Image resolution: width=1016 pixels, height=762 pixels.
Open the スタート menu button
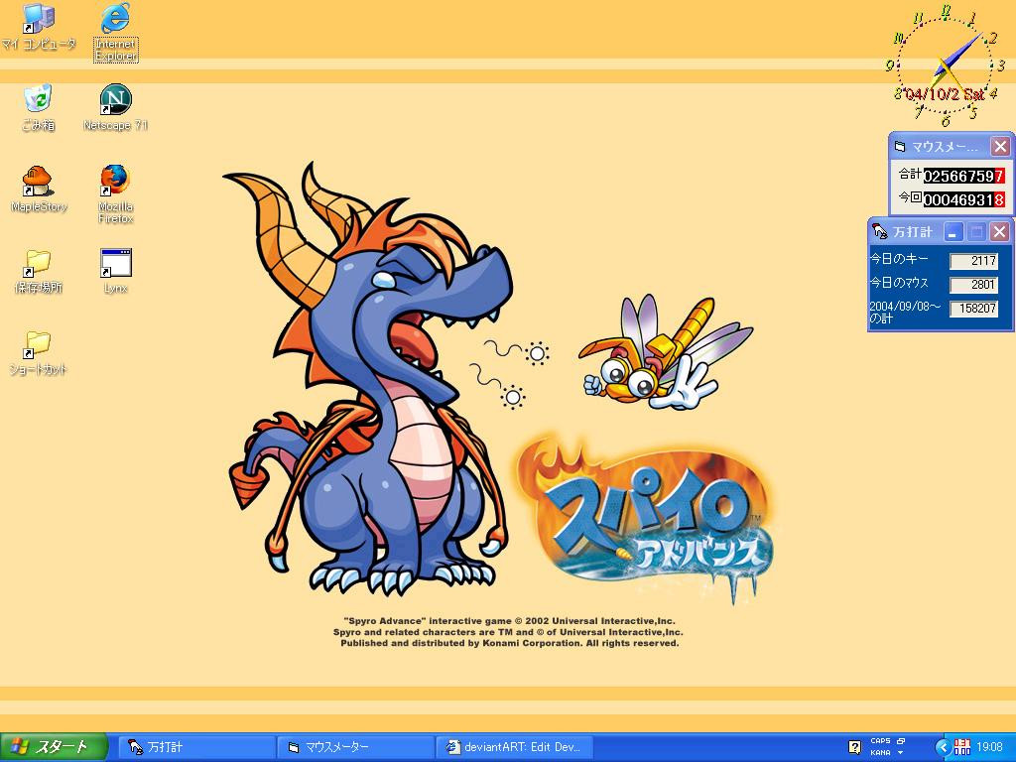pyautogui.click(x=54, y=747)
